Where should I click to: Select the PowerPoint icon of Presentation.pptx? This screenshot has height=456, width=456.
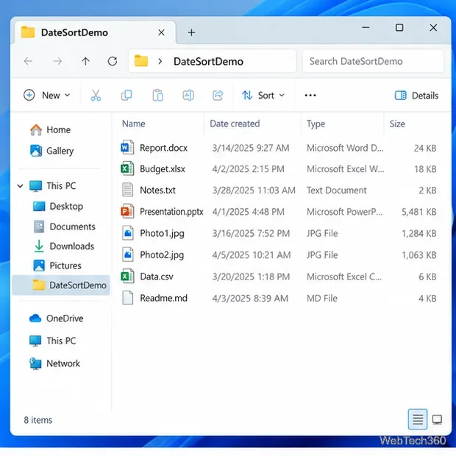click(127, 211)
